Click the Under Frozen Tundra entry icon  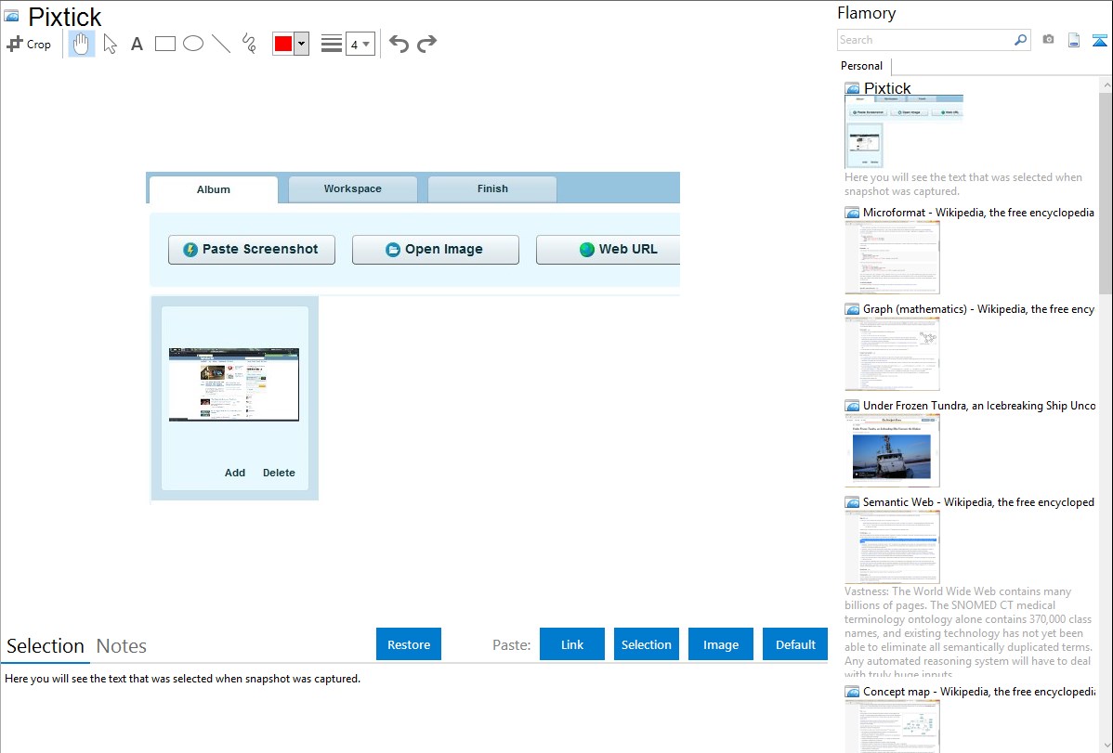point(852,406)
